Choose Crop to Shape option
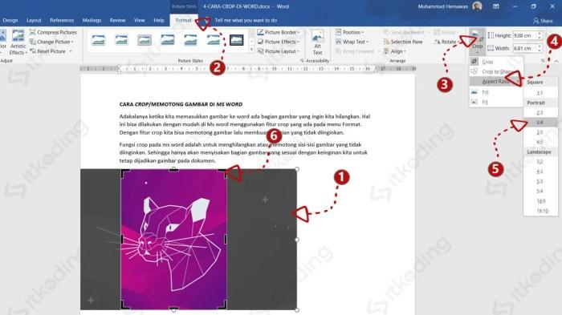Image resolution: width=562 pixels, height=315 pixels. (x=496, y=71)
